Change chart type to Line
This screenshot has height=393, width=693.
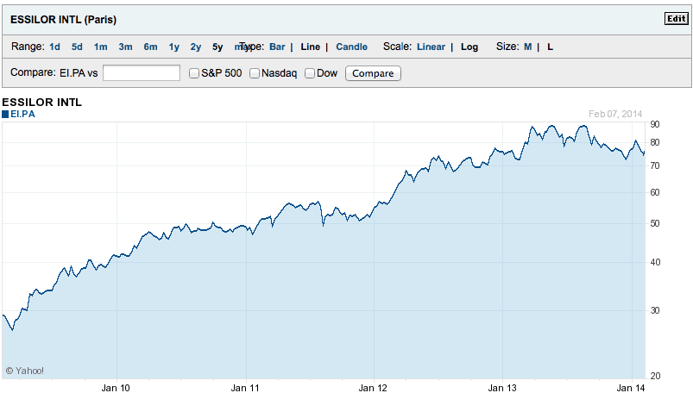[x=310, y=47]
